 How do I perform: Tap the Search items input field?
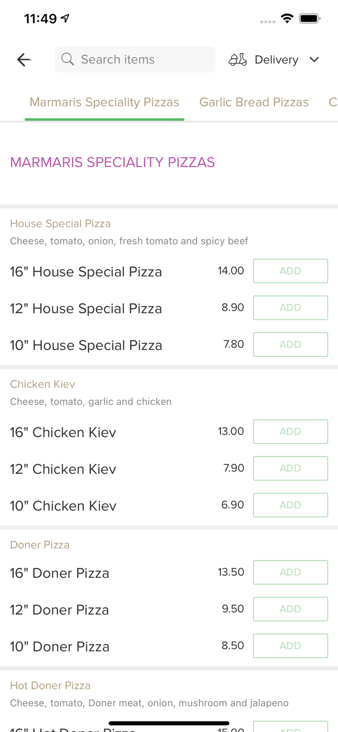[135, 59]
